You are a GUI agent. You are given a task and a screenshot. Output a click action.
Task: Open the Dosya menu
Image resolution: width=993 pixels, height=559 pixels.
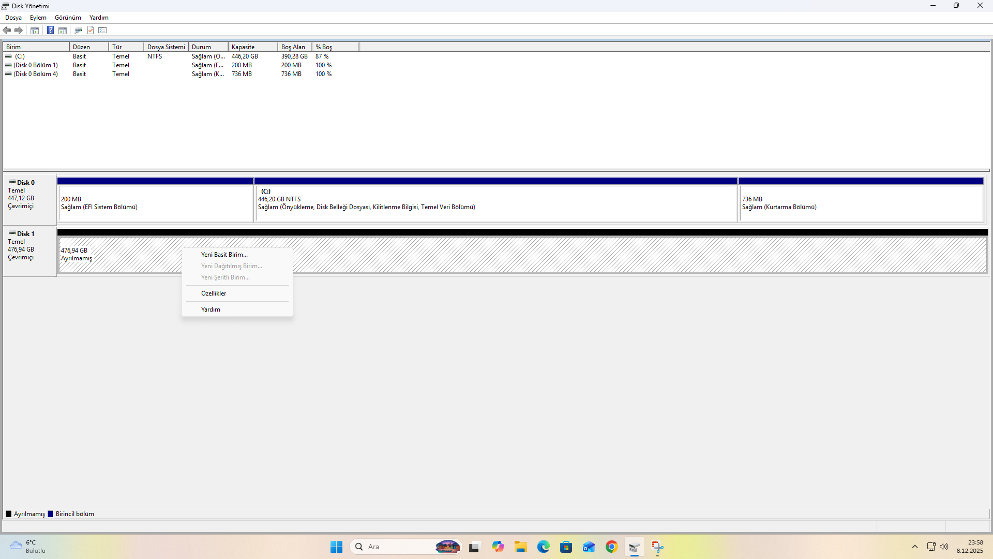click(13, 18)
